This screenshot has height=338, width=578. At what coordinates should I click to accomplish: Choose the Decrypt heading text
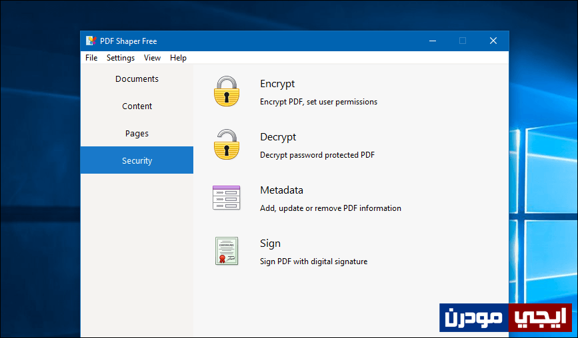(278, 137)
